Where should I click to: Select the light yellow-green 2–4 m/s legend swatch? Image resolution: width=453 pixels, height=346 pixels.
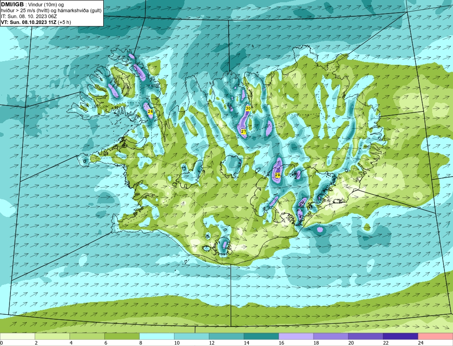[52, 336]
